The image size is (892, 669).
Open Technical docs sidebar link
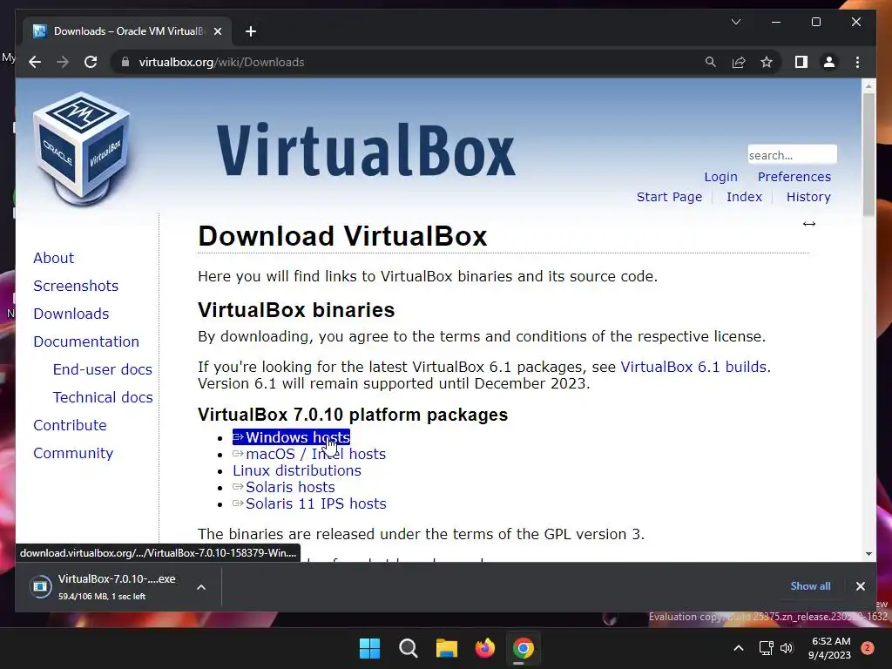[103, 397]
